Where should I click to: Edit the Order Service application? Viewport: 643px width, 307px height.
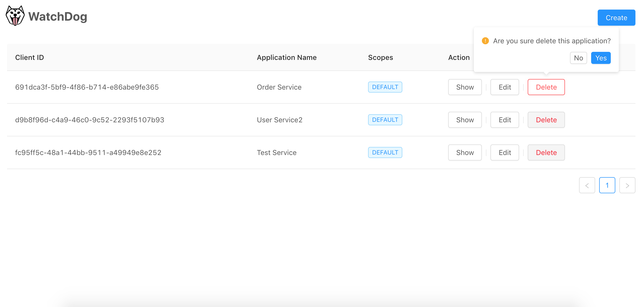tap(505, 87)
